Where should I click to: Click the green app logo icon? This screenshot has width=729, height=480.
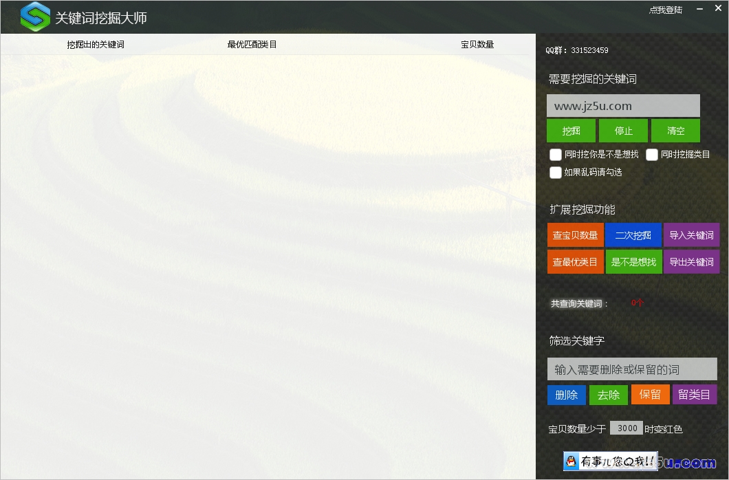pos(35,17)
